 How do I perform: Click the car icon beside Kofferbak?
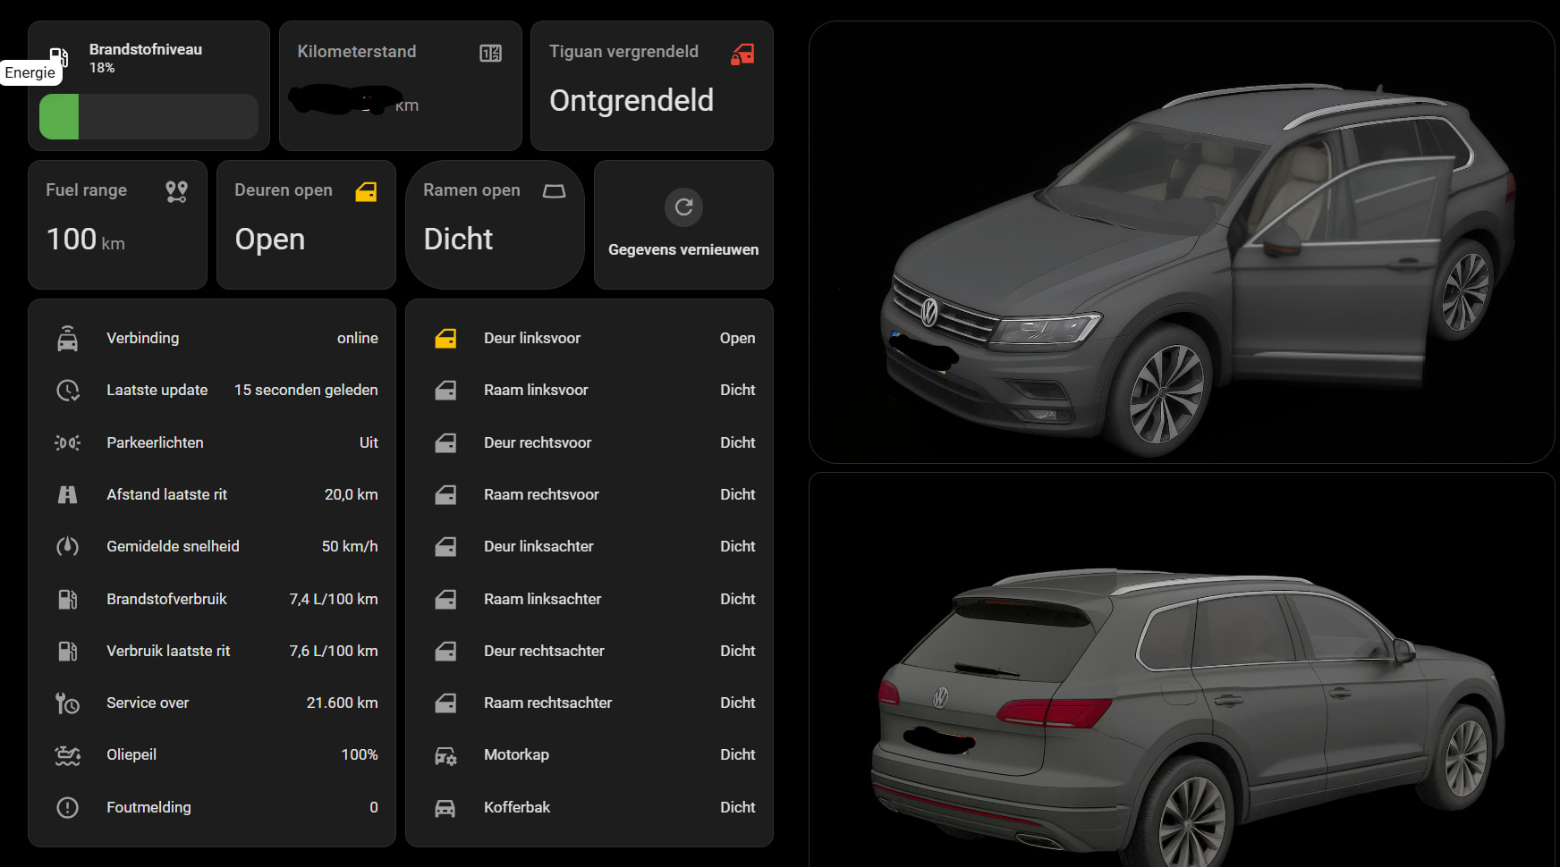[445, 808]
